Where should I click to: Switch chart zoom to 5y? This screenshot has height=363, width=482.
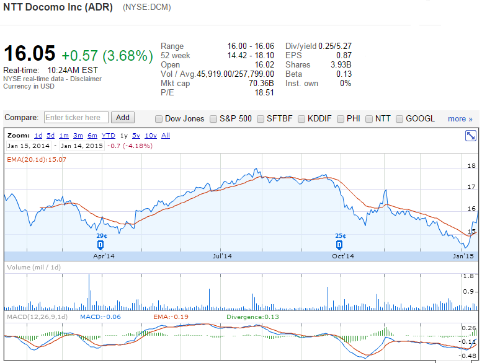(136, 135)
